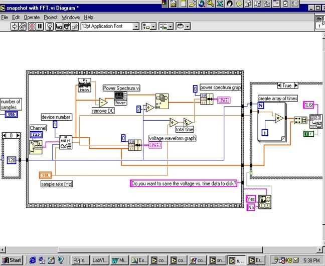Open the 13pt Application Font dropdown
Screen dimensions: 325x266
pyautogui.click(x=136, y=26)
